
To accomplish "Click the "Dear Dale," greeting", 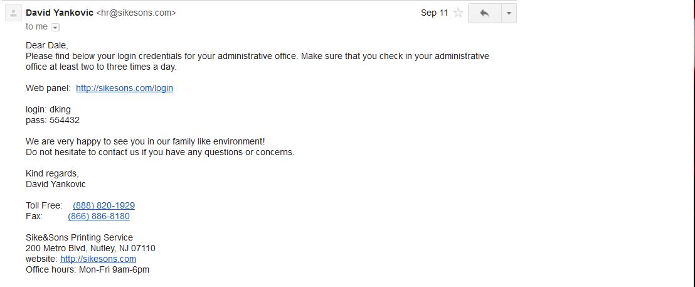I will tap(47, 45).
